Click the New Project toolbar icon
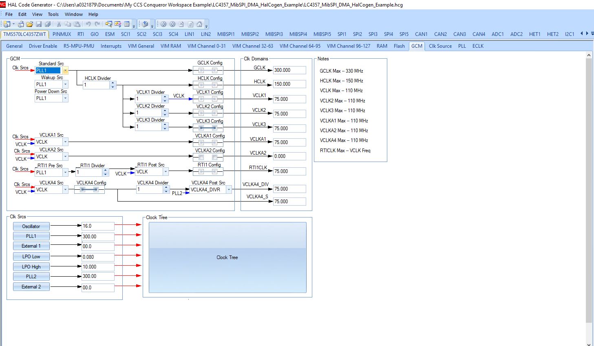Image resolution: width=594 pixels, height=346 pixels. pos(7,24)
